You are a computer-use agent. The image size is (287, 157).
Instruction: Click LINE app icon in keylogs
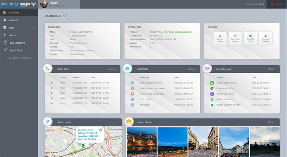212,83
